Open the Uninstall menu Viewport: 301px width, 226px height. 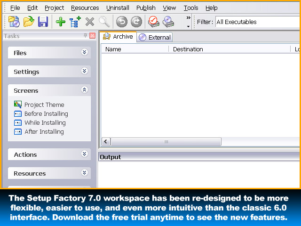[x=118, y=8]
